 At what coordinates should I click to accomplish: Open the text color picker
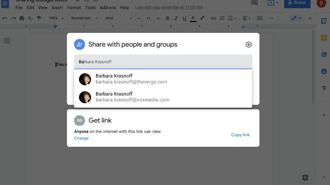click(x=193, y=18)
